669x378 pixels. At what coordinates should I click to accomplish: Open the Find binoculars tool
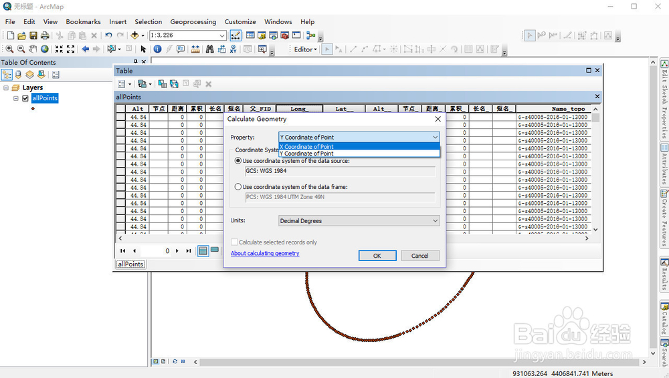(210, 49)
